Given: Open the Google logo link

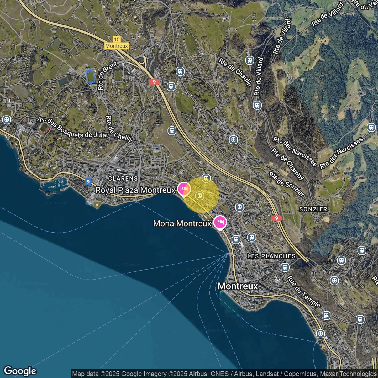Looking at the screenshot, I should (20, 371).
